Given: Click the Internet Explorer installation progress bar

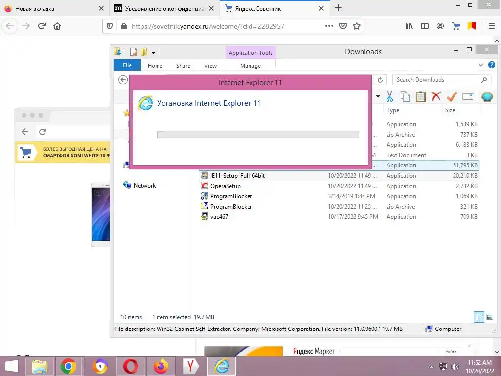Looking at the screenshot, I should point(258,134).
